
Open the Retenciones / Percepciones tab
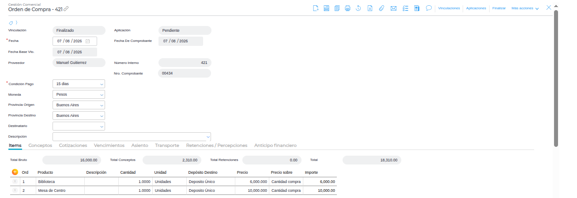[x=217, y=145]
